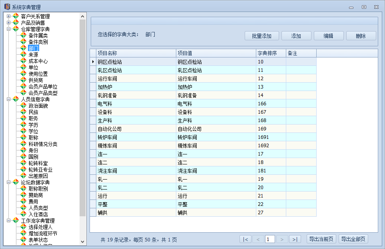This screenshot has height=249, width=385.
Task: Click the page number input field
Action: coord(270,239)
